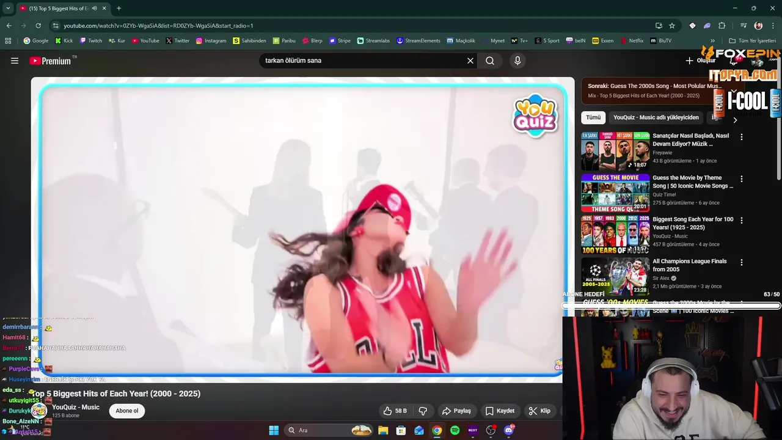The height and width of the screenshot is (440, 782).
Task: Open the 'Sanatçılar Nasıl Başladı' video thumbnail
Action: (615, 151)
